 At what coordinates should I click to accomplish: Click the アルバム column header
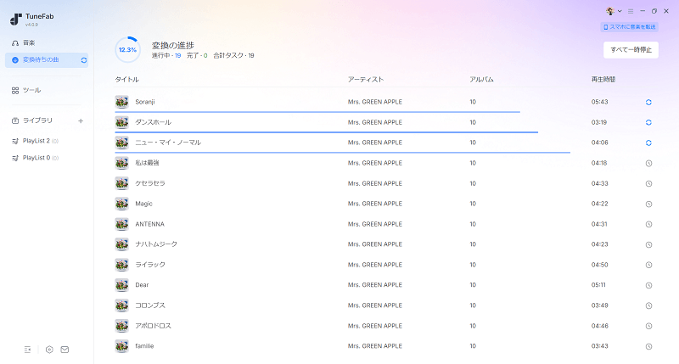(481, 79)
